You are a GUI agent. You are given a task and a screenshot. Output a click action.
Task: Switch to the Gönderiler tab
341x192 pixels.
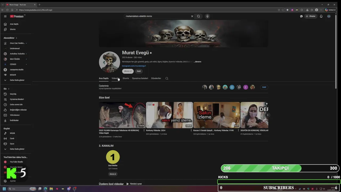[156, 78]
